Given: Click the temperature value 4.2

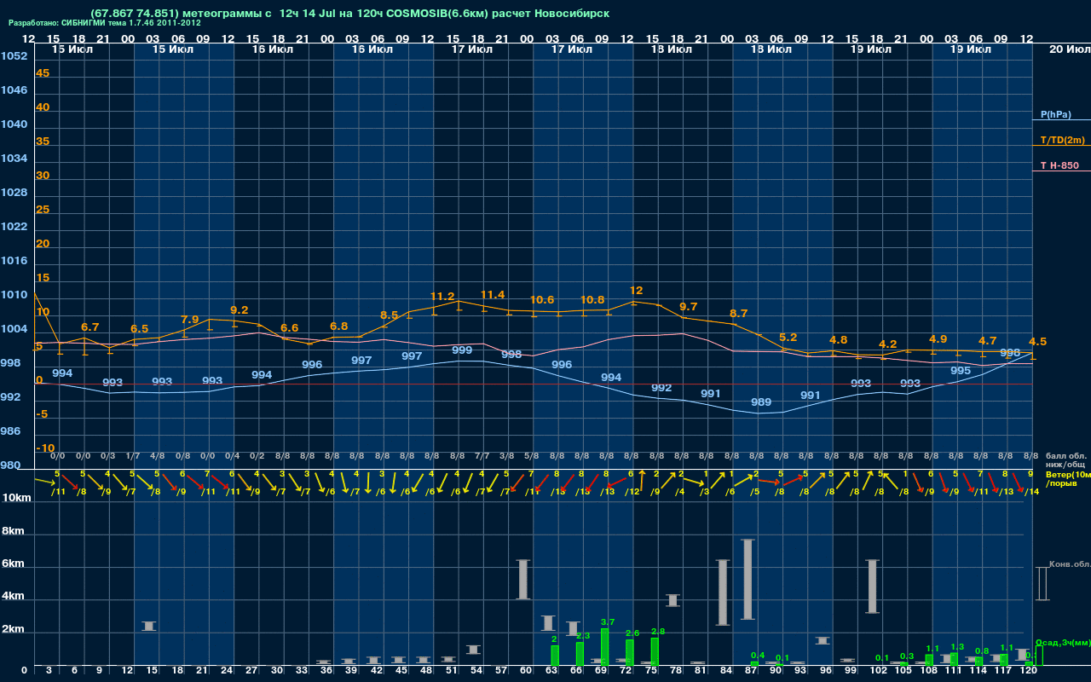Looking at the screenshot, I should [x=888, y=344].
